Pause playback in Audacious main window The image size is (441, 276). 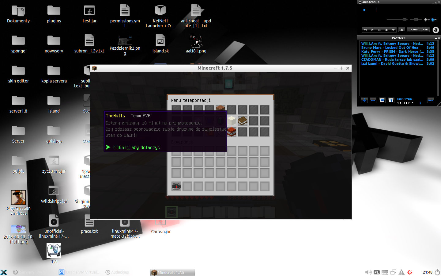[x=379, y=30]
